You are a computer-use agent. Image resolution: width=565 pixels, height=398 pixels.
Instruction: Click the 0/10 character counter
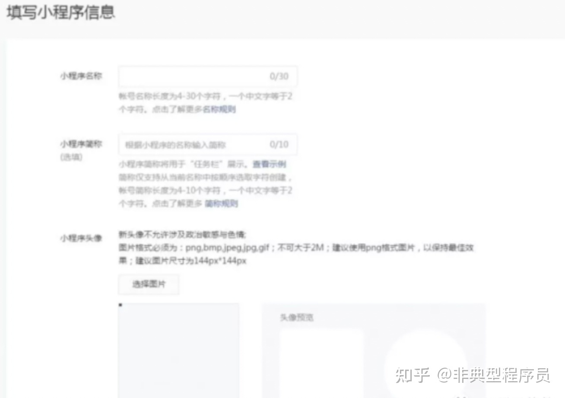(x=279, y=144)
